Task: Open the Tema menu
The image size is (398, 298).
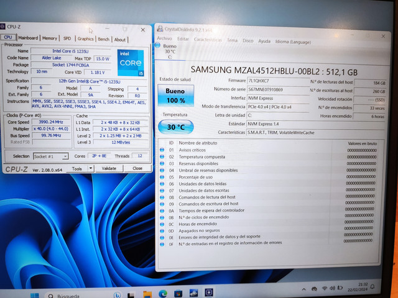Action: coord(232,40)
